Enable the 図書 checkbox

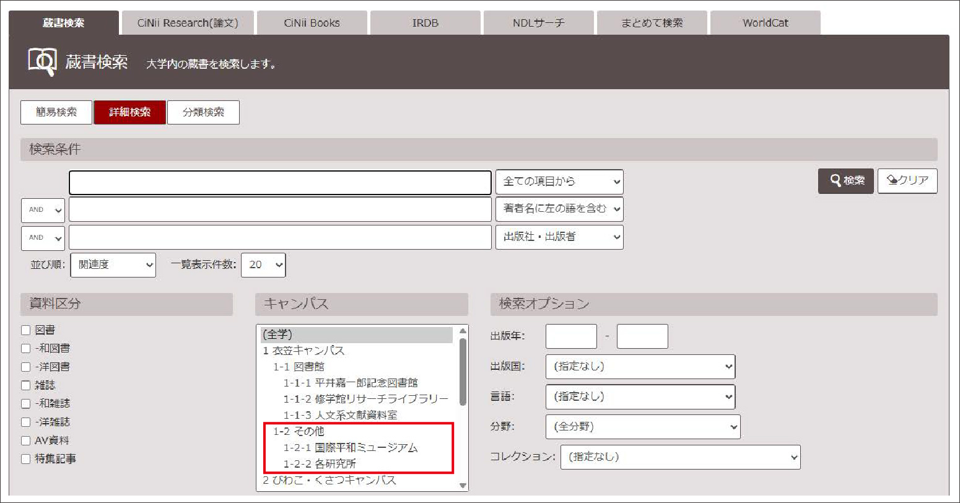click(x=25, y=330)
